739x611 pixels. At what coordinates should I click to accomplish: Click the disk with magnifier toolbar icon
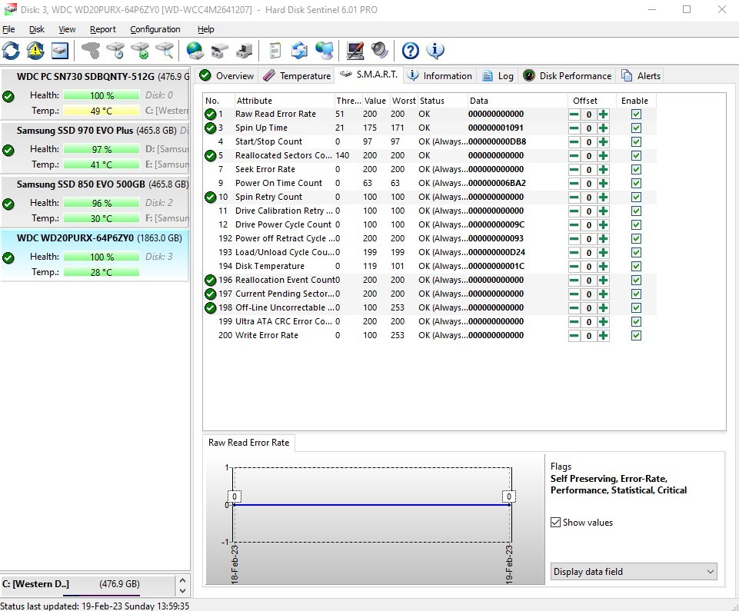click(x=165, y=51)
